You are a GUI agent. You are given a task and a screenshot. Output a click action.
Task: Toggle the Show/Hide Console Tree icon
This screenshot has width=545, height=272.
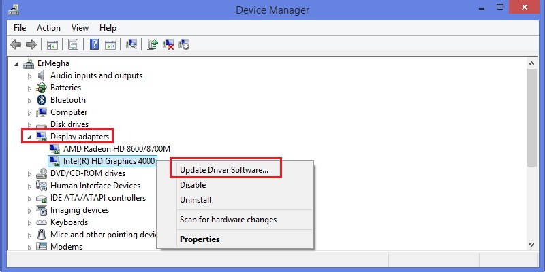point(52,45)
